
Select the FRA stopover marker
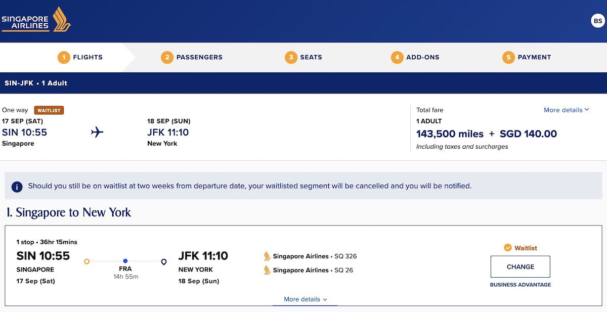click(x=125, y=261)
